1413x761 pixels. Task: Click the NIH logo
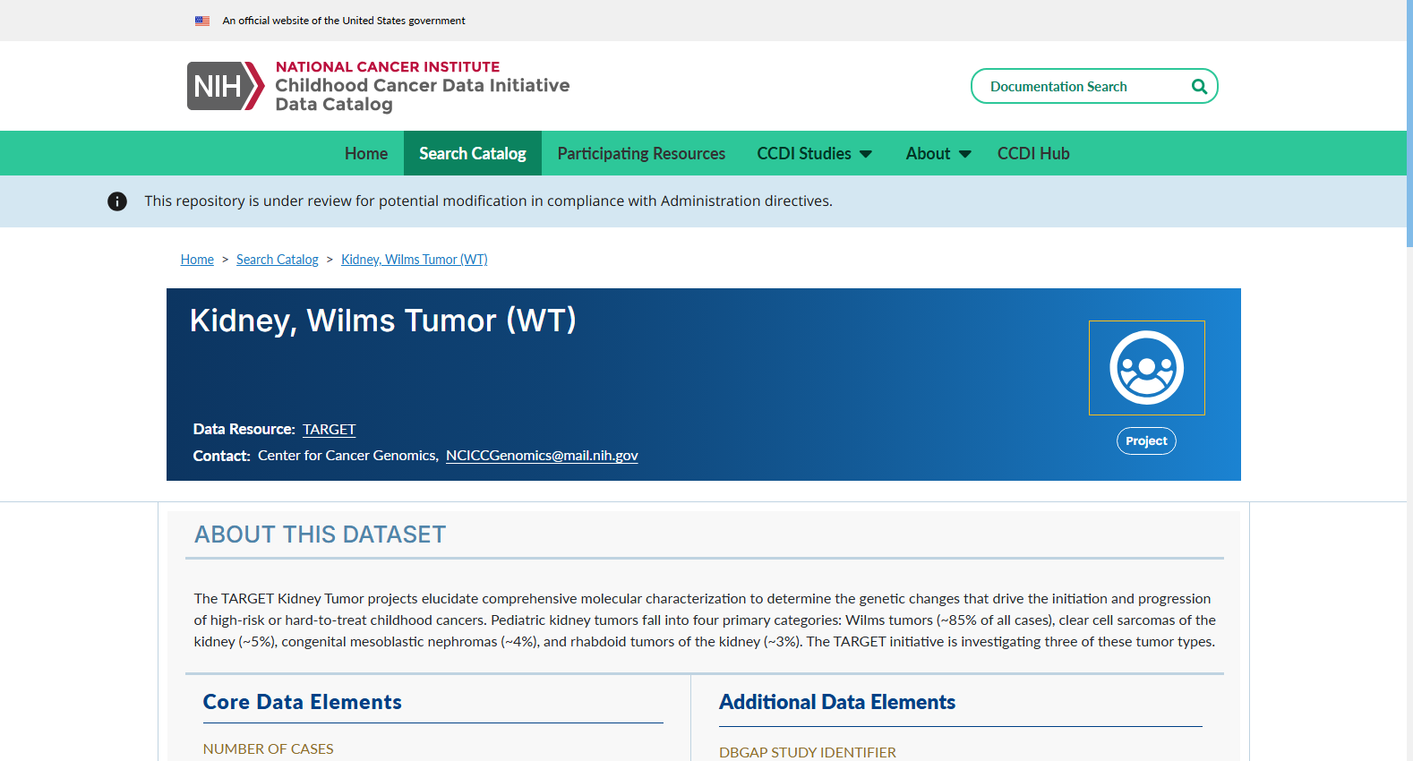[x=226, y=86]
